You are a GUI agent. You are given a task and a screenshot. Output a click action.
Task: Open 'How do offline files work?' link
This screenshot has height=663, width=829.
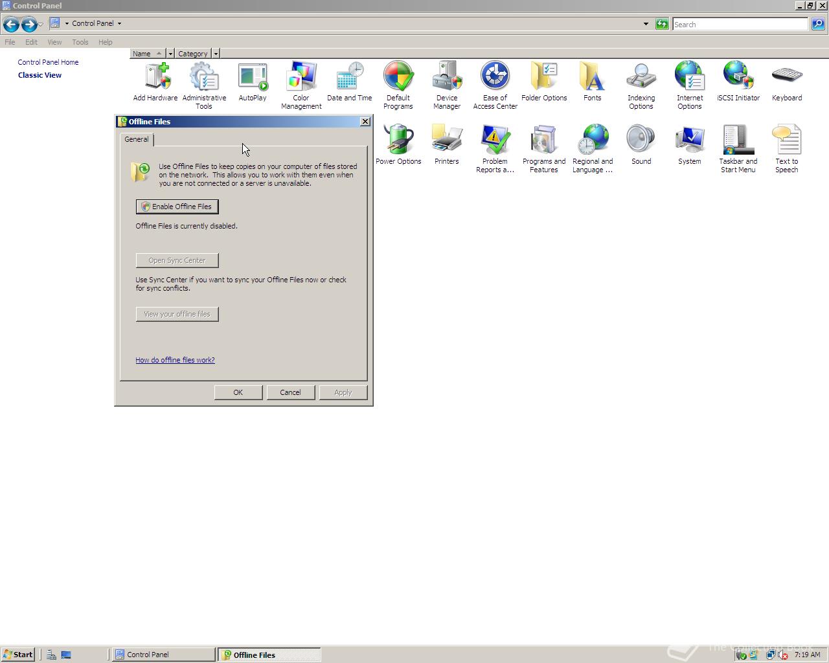point(175,360)
